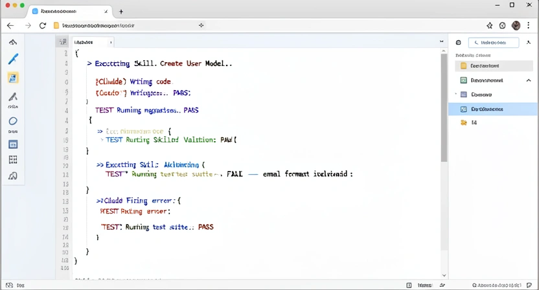Click the folder icon in the address bar

tap(57, 25)
